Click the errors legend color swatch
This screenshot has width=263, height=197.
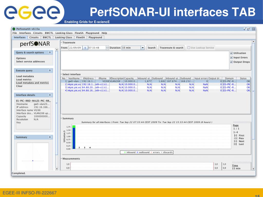151,152
